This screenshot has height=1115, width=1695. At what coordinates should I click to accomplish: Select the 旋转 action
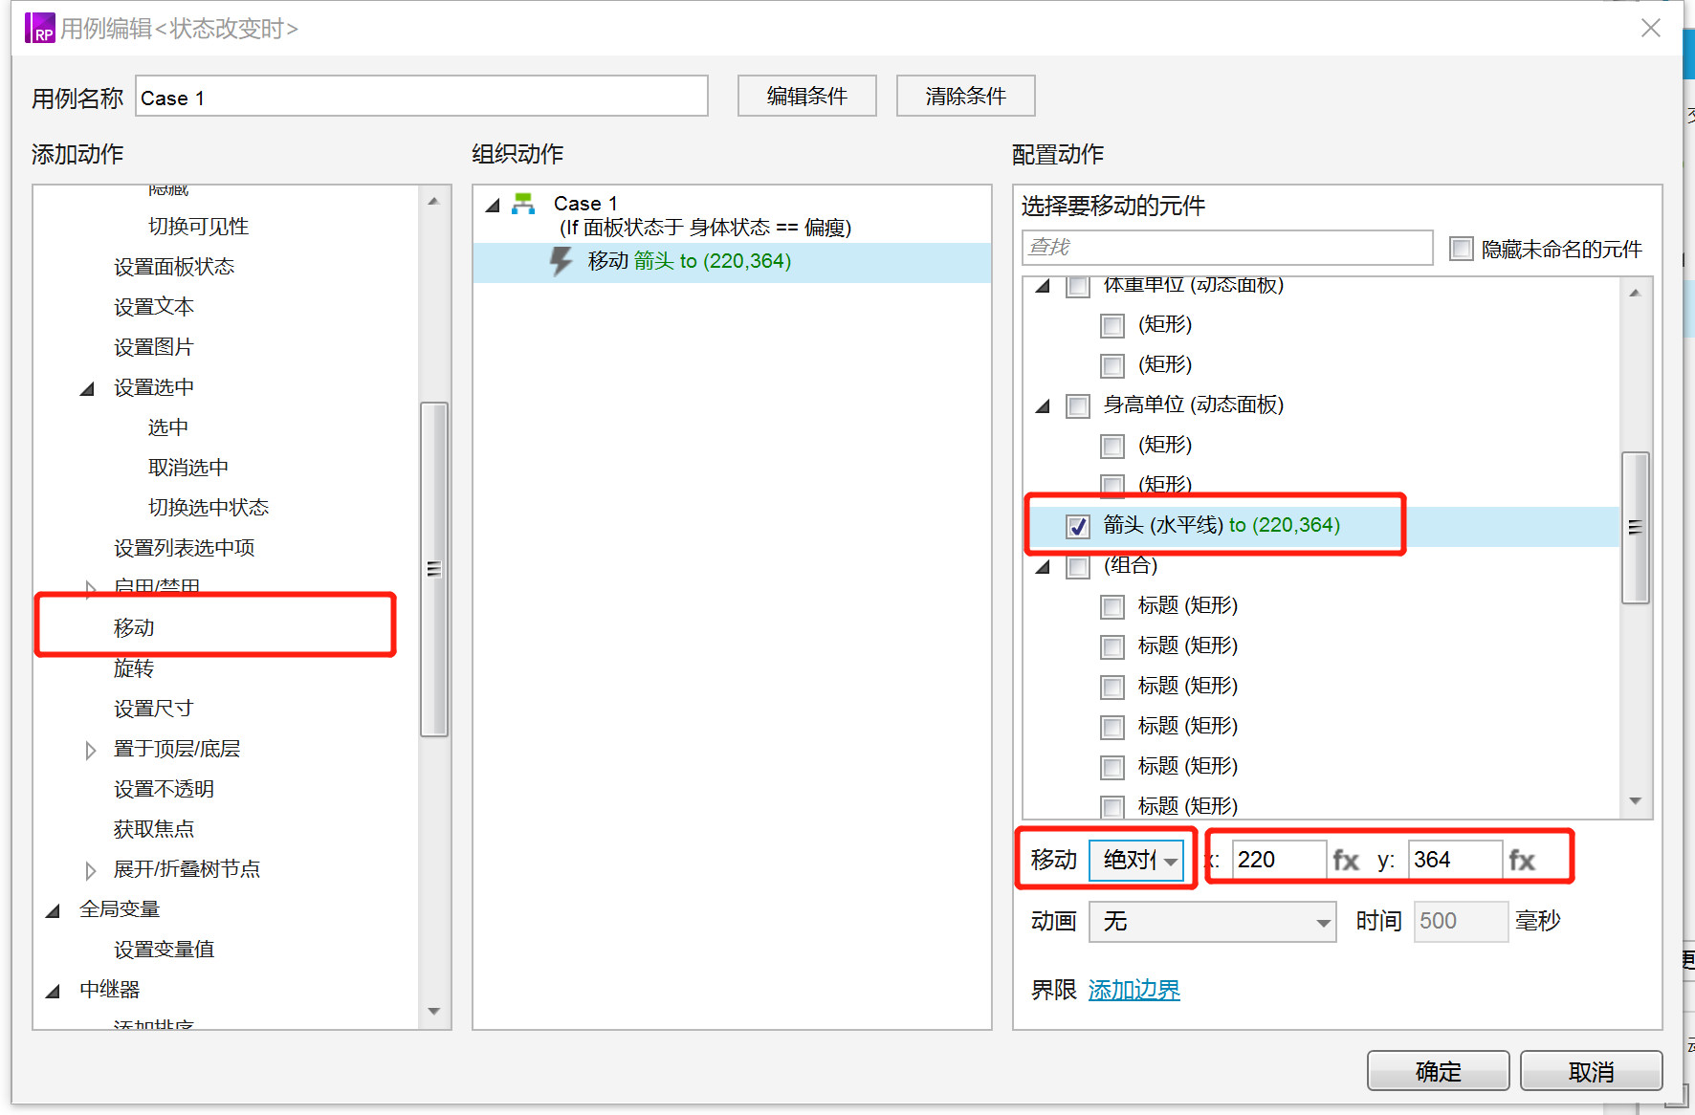click(x=134, y=668)
